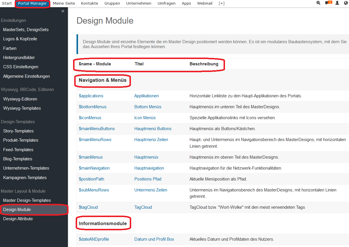Open Wysiwyg-Editoren in sidebar
Screen dimensions: 349x247
[x=20, y=99]
